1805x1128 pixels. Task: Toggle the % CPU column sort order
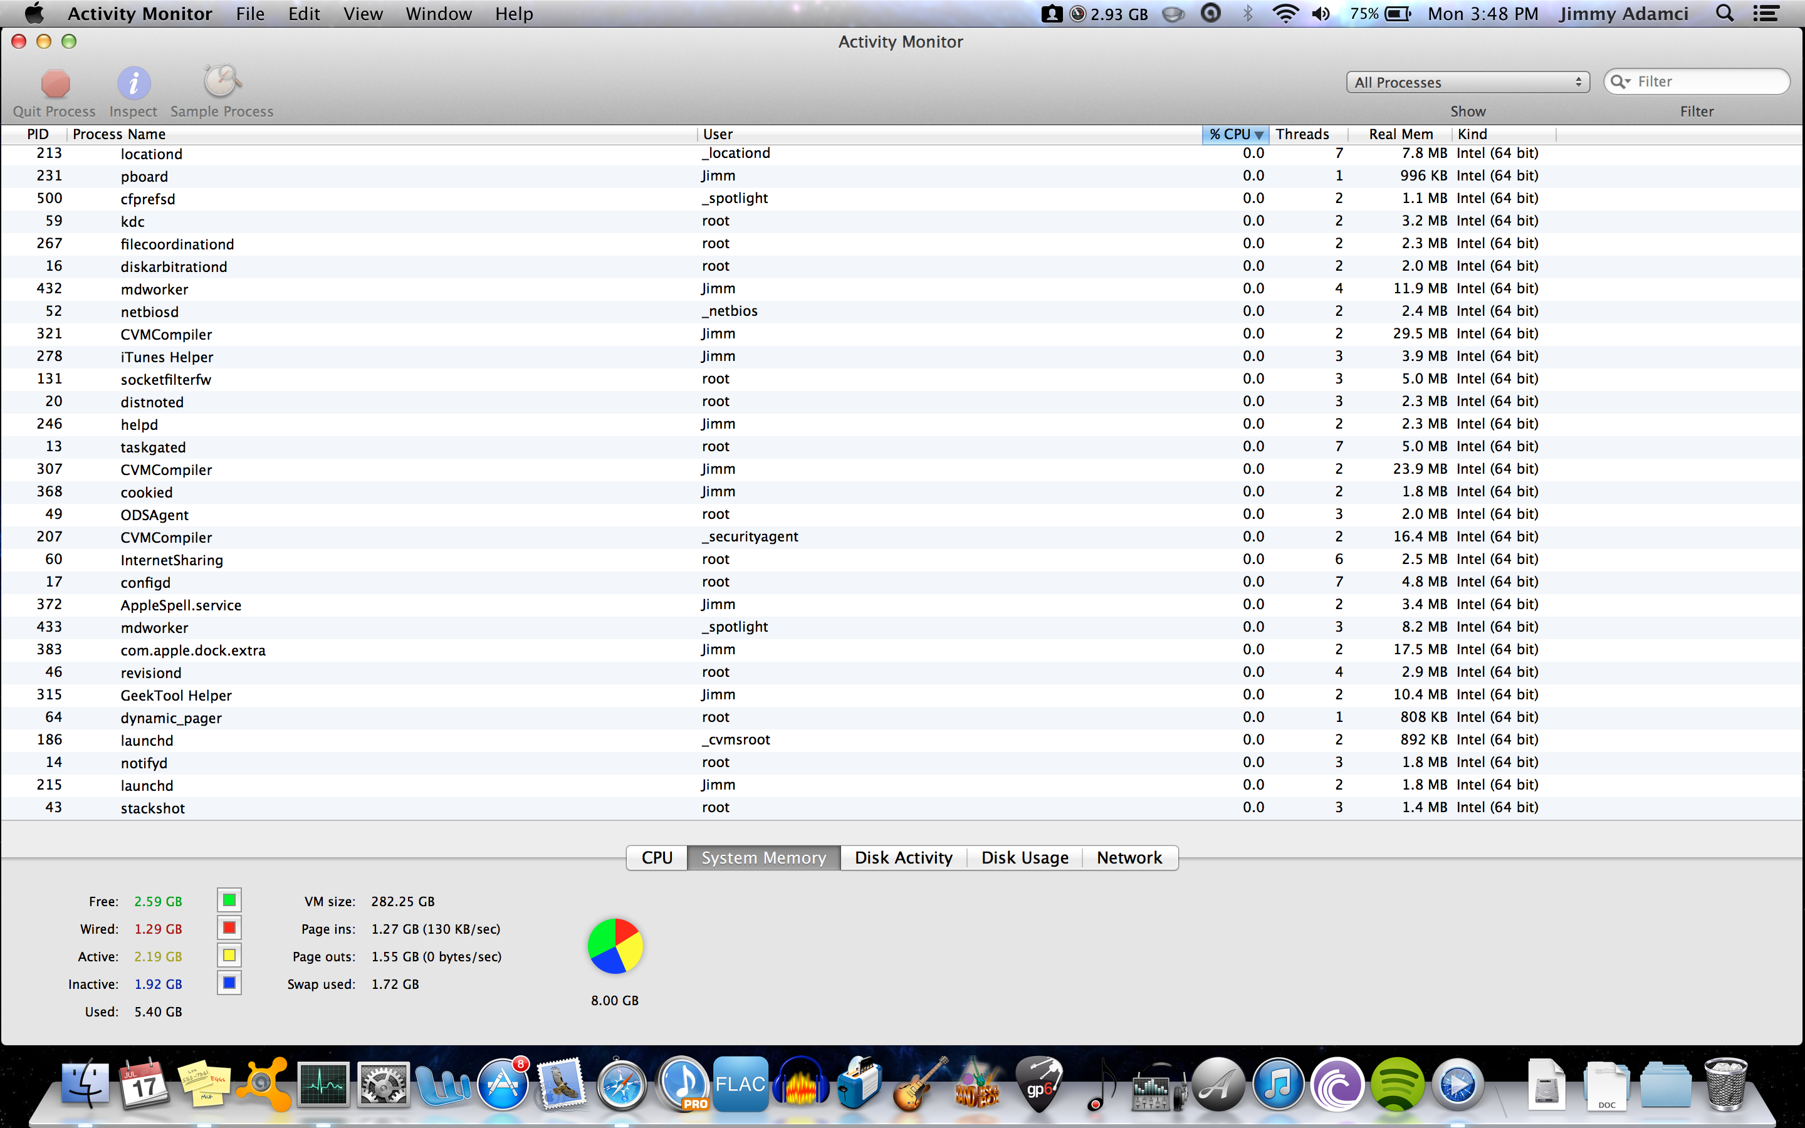(x=1235, y=134)
